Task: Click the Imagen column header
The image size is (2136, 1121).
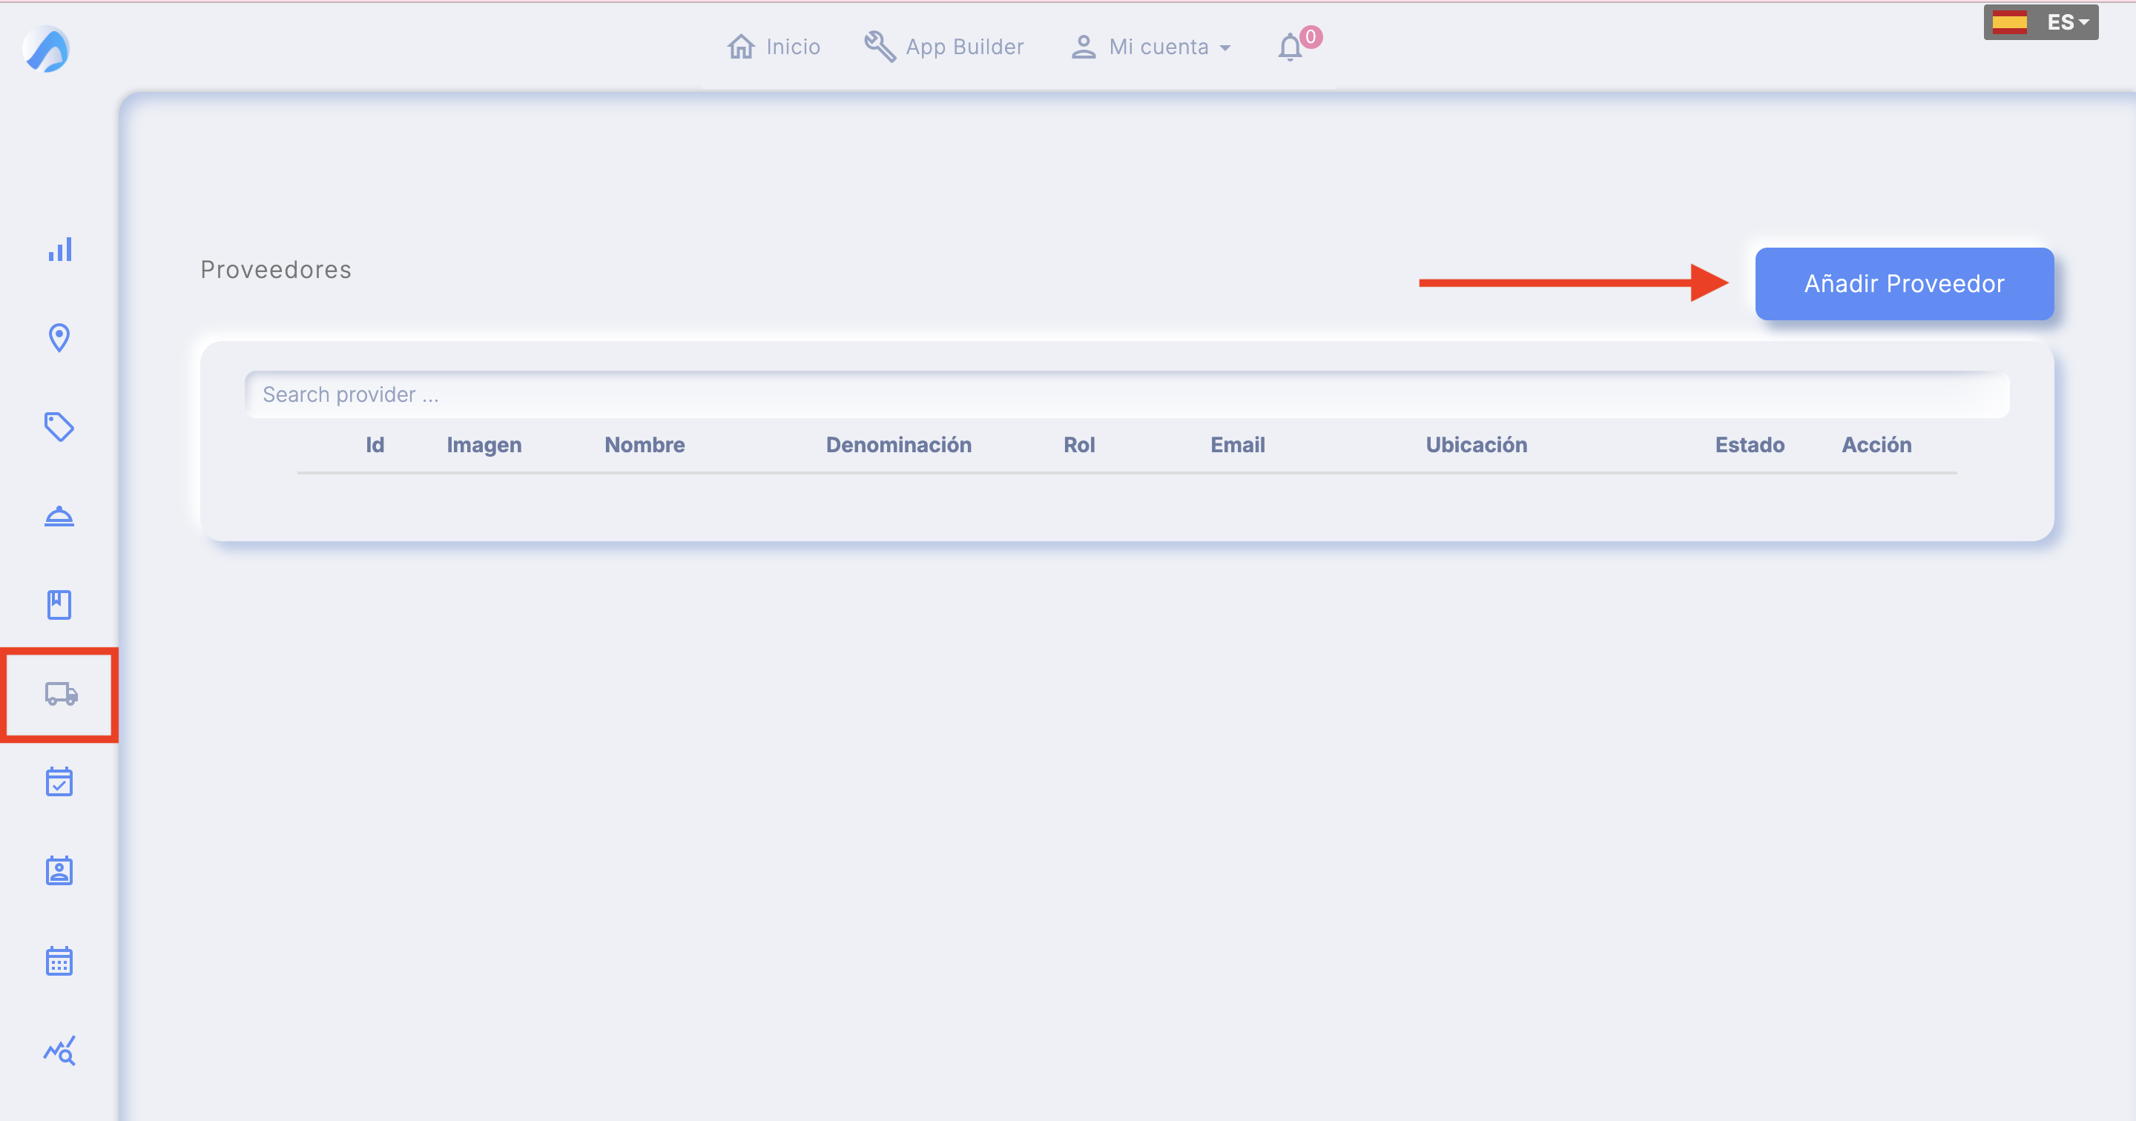Action: (484, 446)
